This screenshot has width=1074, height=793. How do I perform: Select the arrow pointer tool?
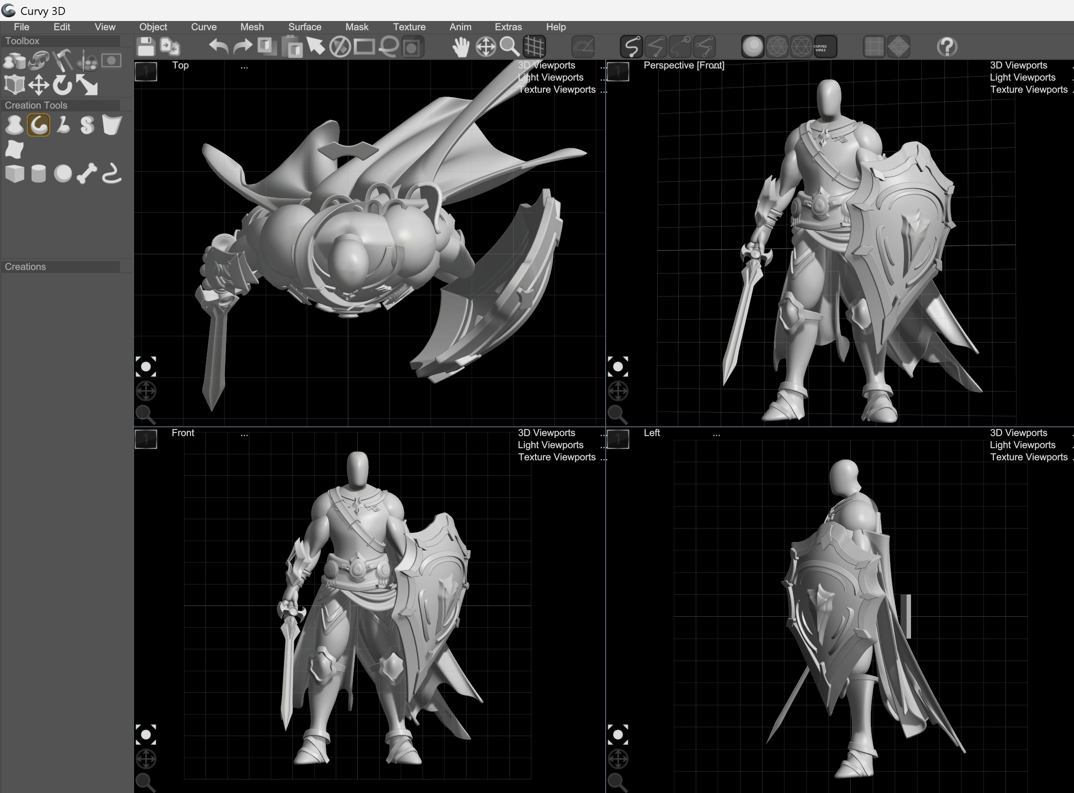pyautogui.click(x=316, y=47)
